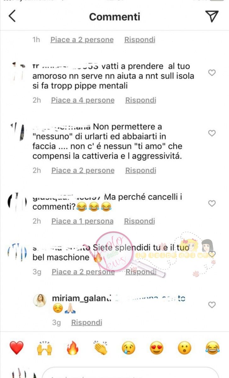Insert the crying face emoji
The height and width of the screenshot is (378, 229).
click(129, 348)
